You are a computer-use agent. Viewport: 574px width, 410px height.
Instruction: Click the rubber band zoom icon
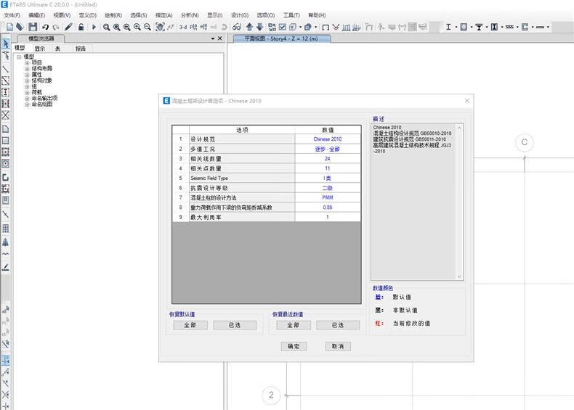coord(107,27)
